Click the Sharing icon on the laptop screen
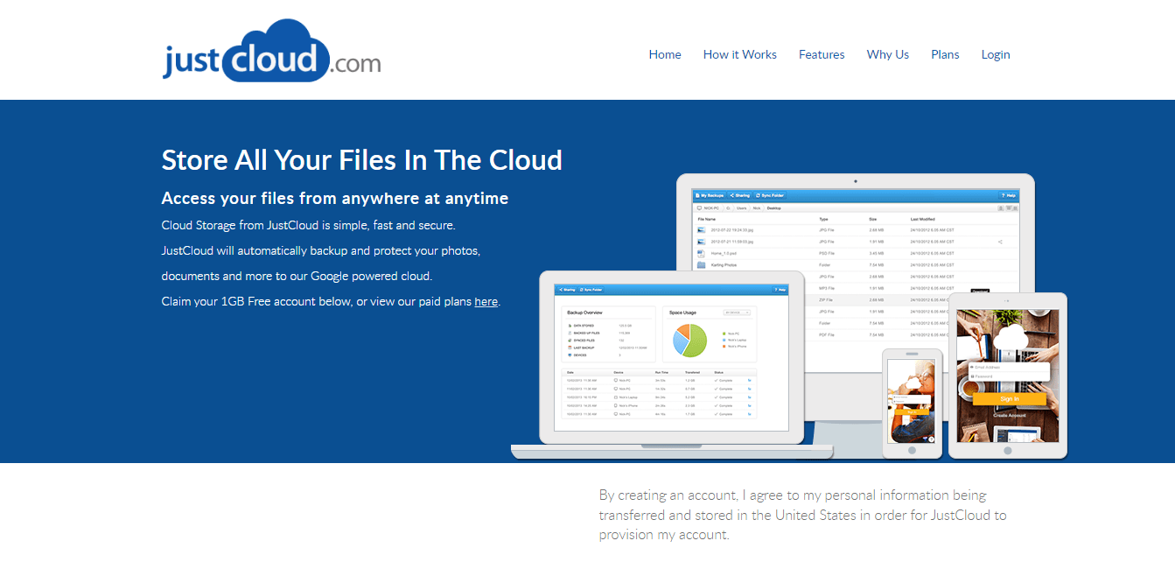This screenshot has height=562, width=1175. tap(568, 289)
